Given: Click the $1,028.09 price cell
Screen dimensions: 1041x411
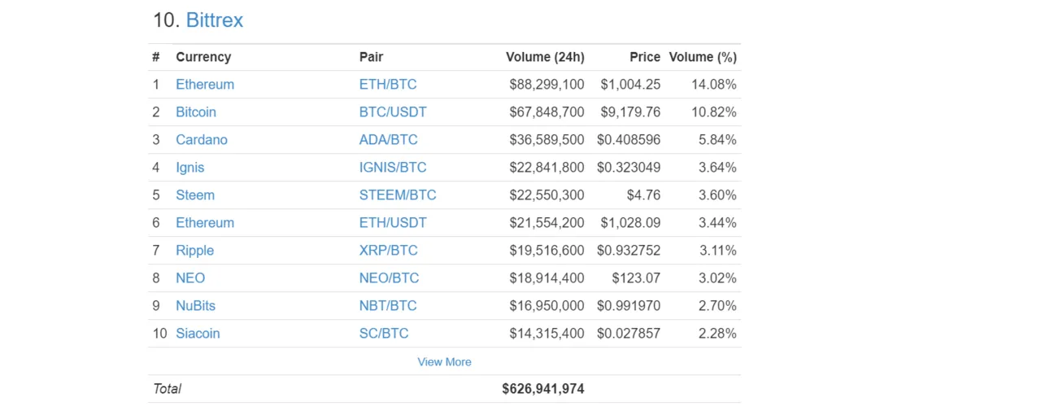Looking at the screenshot, I should pyautogui.click(x=630, y=223).
